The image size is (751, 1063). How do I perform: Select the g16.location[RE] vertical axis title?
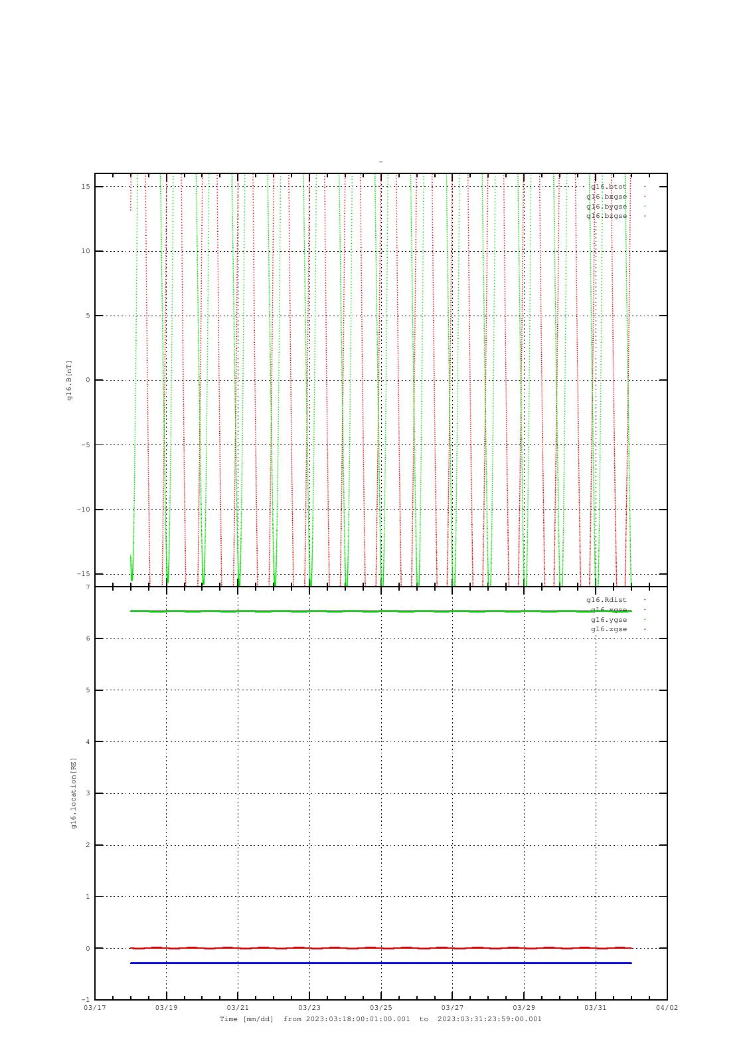coord(74,793)
